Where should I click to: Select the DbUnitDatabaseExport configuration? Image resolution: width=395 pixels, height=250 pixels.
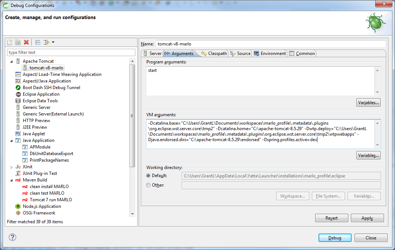pos(51,154)
